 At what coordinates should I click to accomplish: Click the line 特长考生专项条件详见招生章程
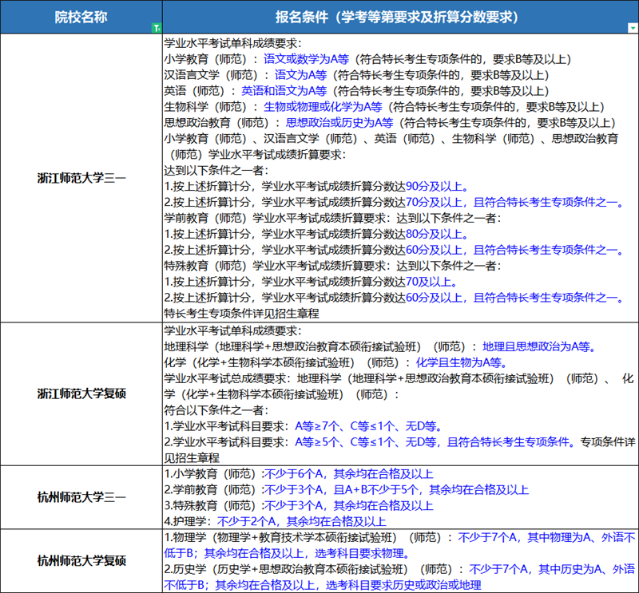242,313
